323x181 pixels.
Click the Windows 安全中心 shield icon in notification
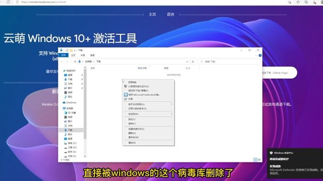coord(271,153)
